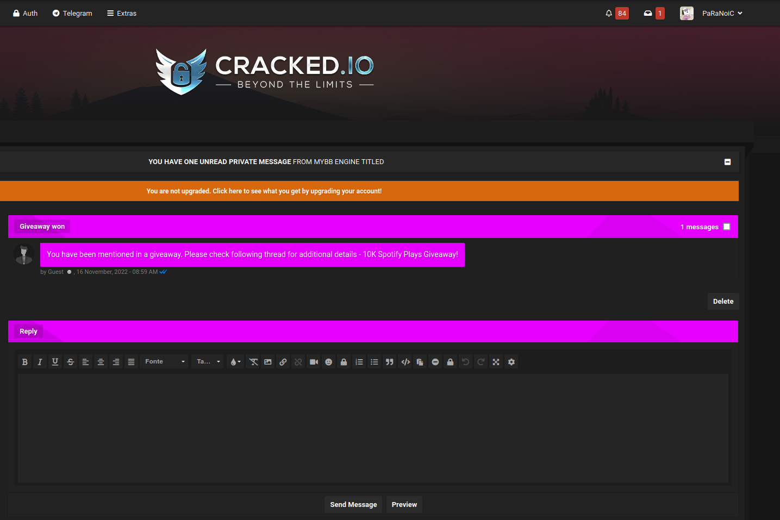Image resolution: width=780 pixels, height=520 pixels.
Task: Click the Reply section header label
Action: [29, 331]
